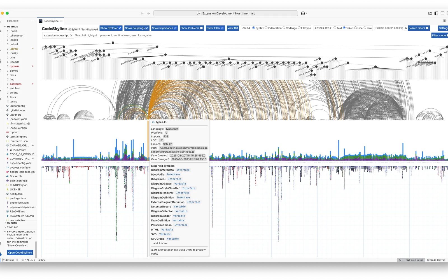Open .npmrc file in explorer
Screen dimensions: 448x280
(x=14, y=132)
